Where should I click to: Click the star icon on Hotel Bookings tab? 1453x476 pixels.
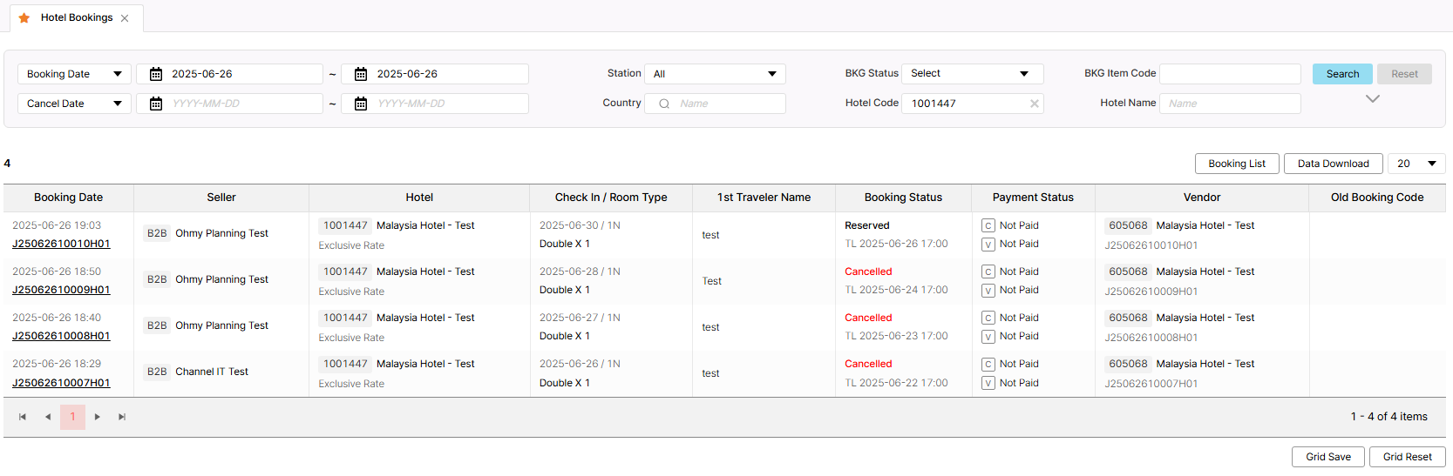click(24, 17)
